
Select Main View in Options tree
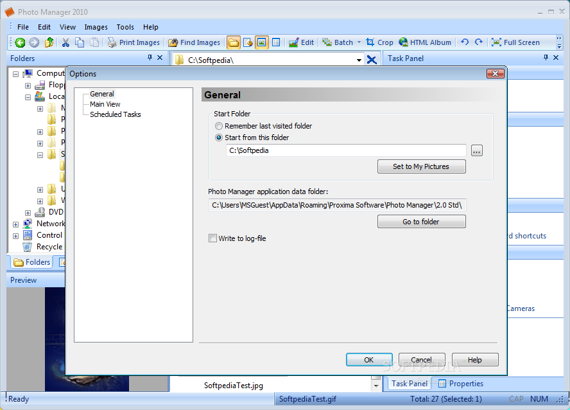[x=105, y=104]
